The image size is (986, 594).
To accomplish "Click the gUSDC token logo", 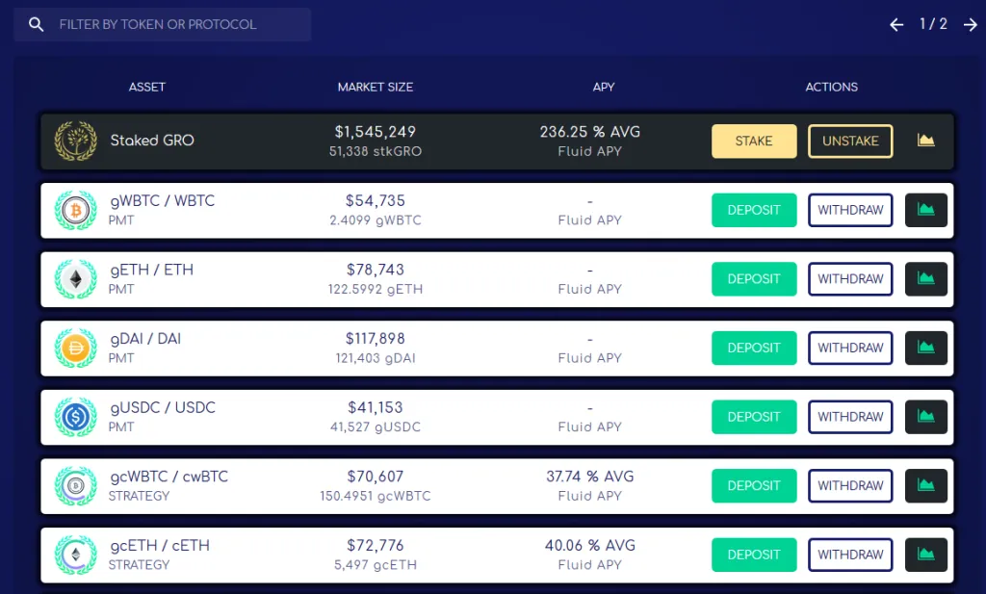I will (75, 417).
